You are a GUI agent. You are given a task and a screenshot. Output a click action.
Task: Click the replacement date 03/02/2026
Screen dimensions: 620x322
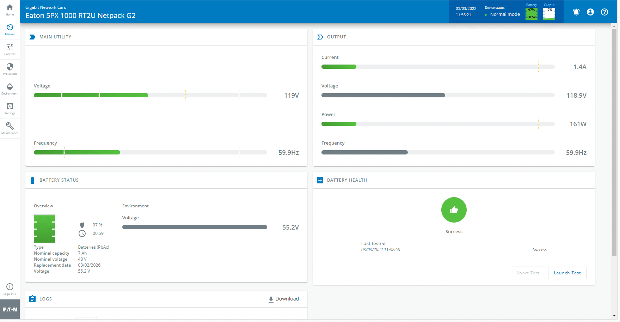click(89, 265)
